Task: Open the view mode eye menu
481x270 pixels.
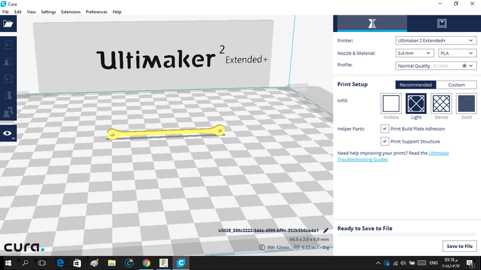Action: [8, 133]
